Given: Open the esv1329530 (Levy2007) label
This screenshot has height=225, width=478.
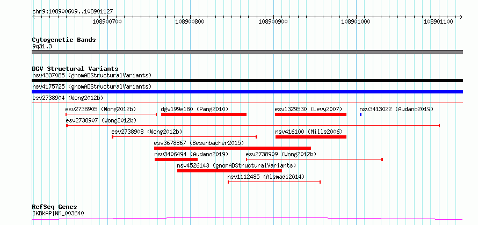Looking at the screenshot, I should point(308,109).
